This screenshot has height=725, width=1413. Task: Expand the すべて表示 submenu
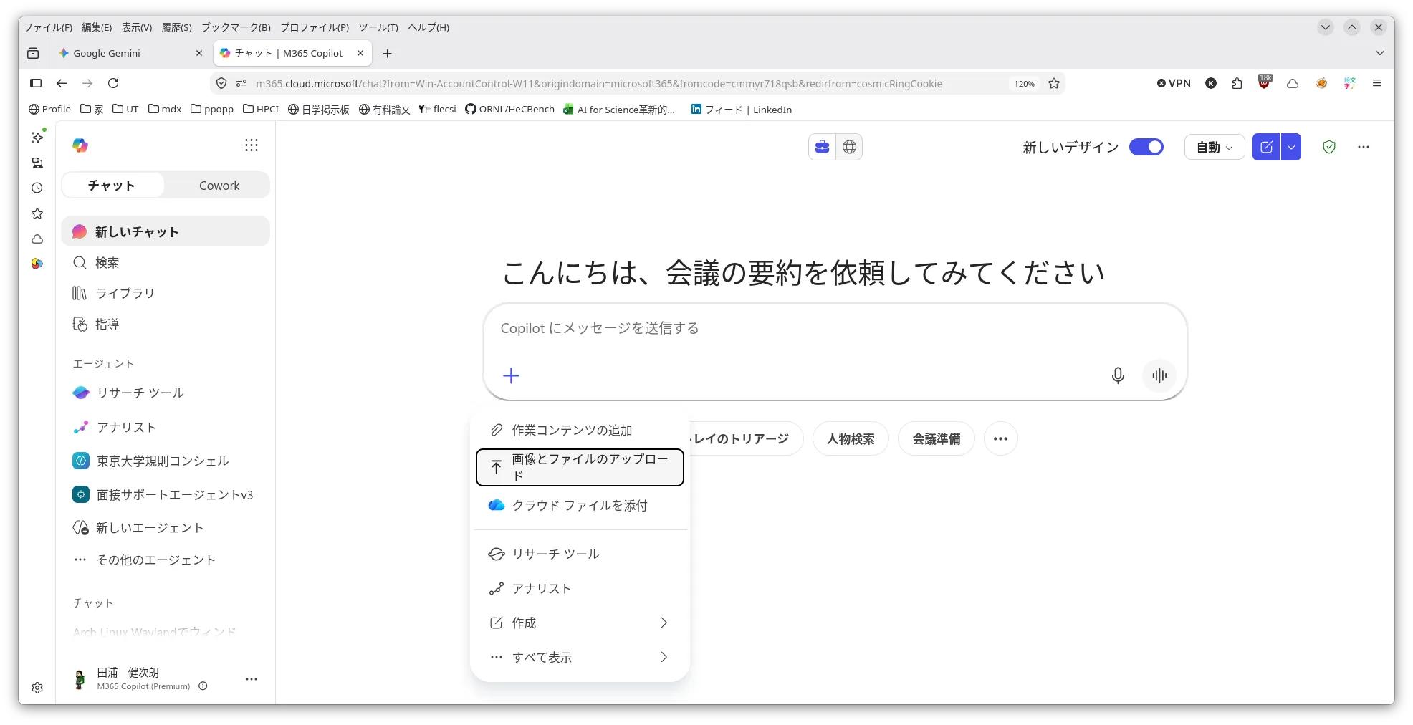580,657
